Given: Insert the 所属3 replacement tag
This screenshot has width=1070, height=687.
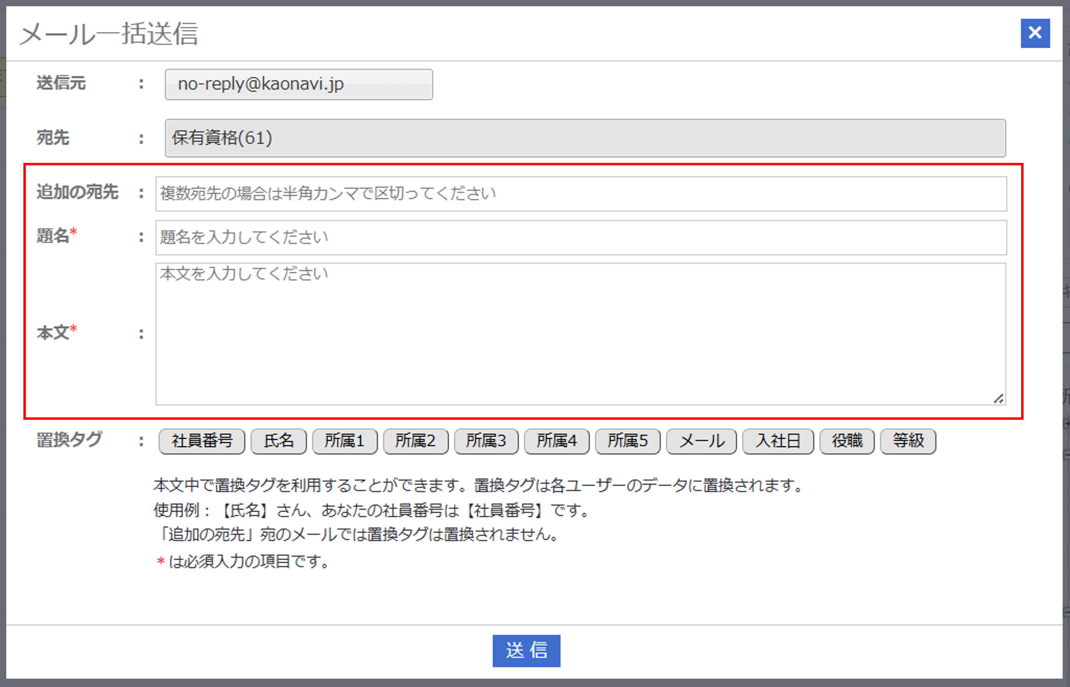Looking at the screenshot, I should (x=486, y=441).
